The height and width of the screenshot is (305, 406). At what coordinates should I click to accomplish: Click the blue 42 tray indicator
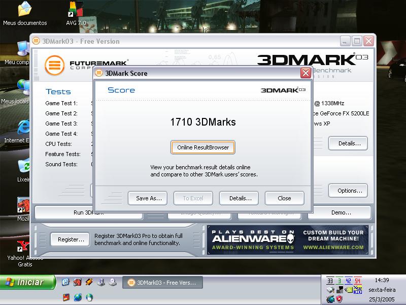pyautogui.click(x=348, y=281)
